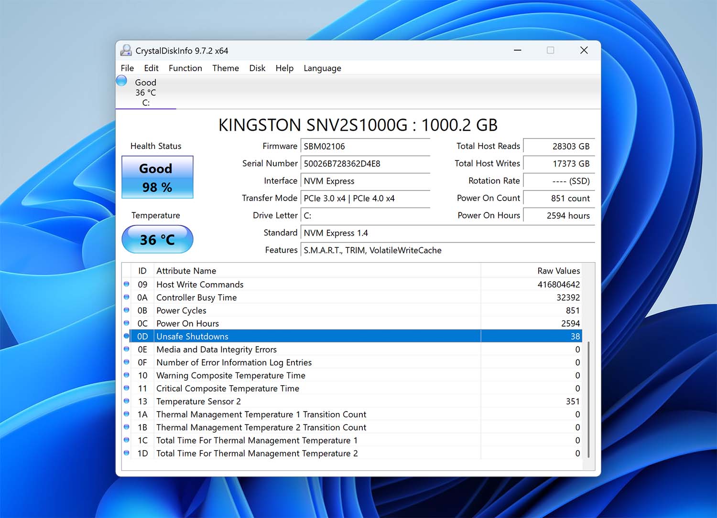Click the Firmware value field SBM02106
The height and width of the screenshot is (518, 717).
(366, 147)
